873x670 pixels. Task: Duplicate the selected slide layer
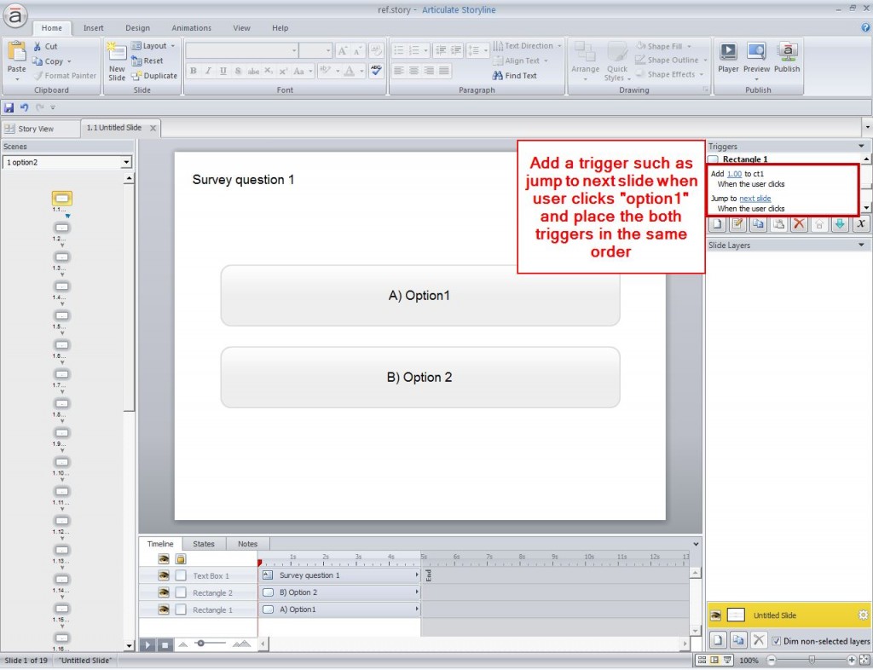pyautogui.click(x=738, y=640)
